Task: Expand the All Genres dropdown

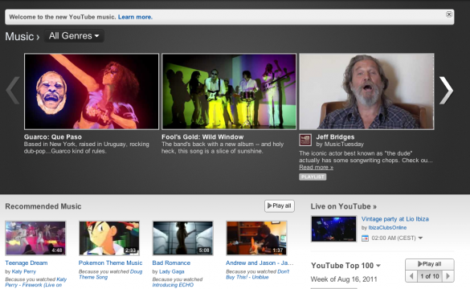Action: [x=74, y=36]
